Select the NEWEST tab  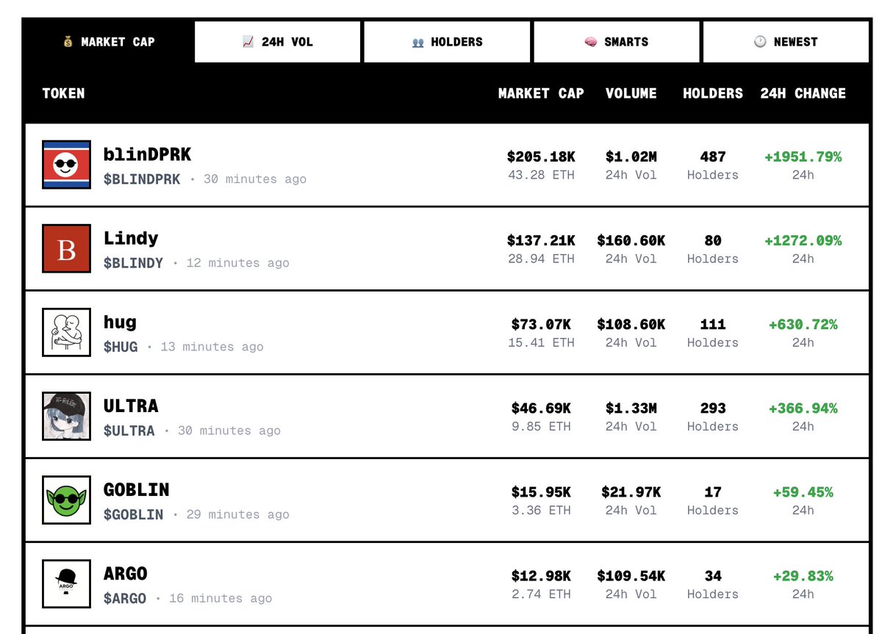(x=786, y=42)
